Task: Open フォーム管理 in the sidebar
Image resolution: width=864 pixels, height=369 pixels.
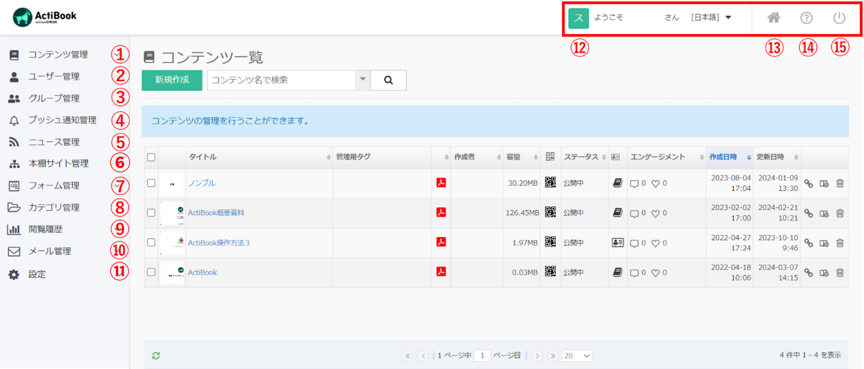Action: [54, 186]
